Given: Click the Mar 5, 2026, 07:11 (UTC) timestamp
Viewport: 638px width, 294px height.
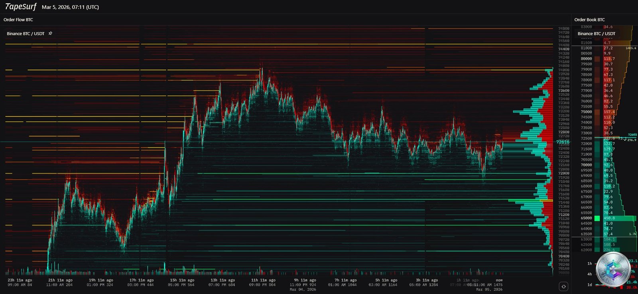Looking at the screenshot, I should coord(70,7).
